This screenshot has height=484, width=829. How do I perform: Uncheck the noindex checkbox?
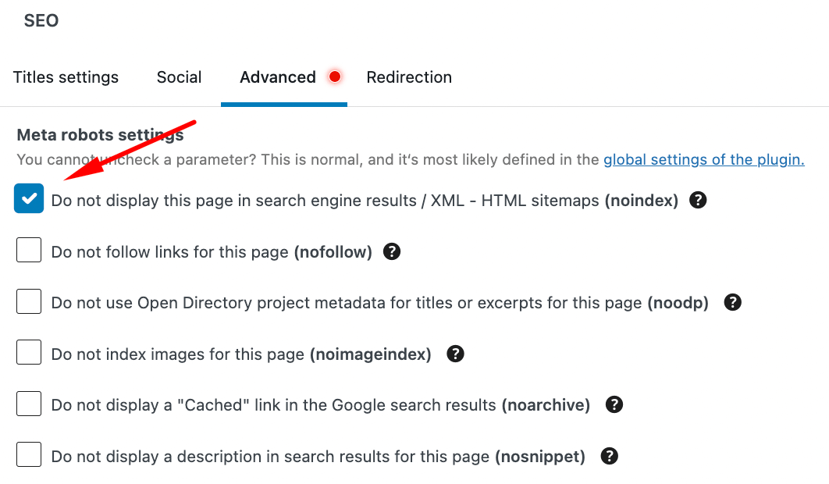(29, 199)
